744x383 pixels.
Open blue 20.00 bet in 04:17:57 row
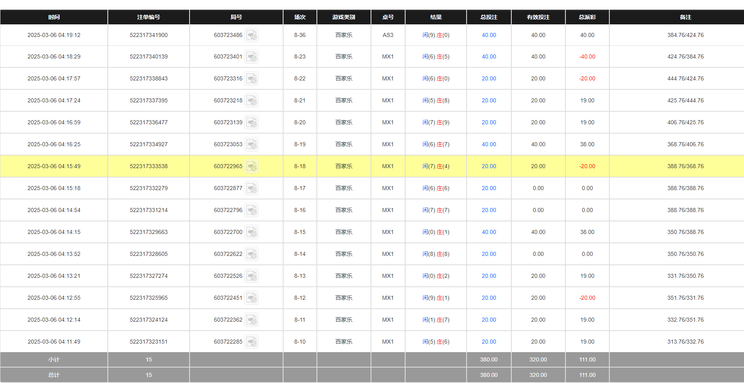(489, 79)
